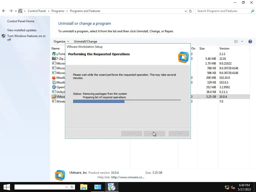This screenshot has height=192, width=256.
Task: Click Uninstall/Change in the toolbar
Action: pos(85,41)
